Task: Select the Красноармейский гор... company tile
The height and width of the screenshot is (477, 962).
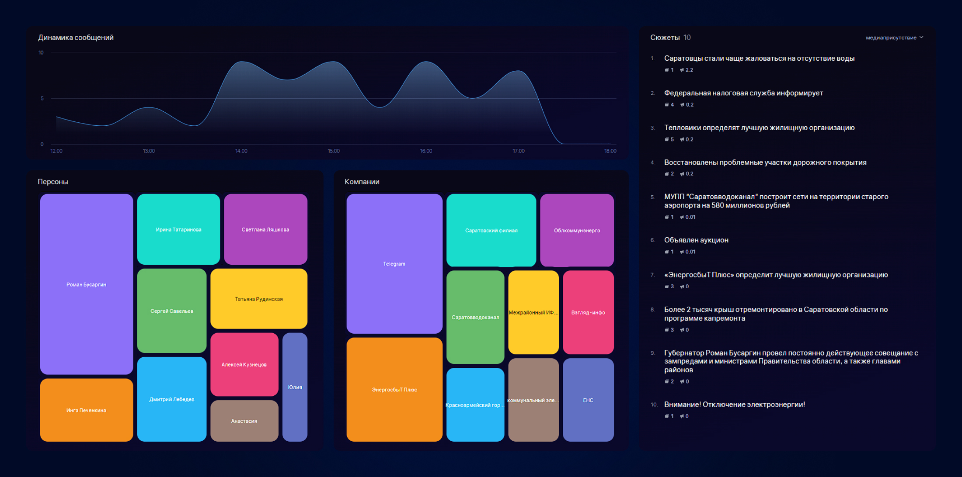Action: point(475,405)
